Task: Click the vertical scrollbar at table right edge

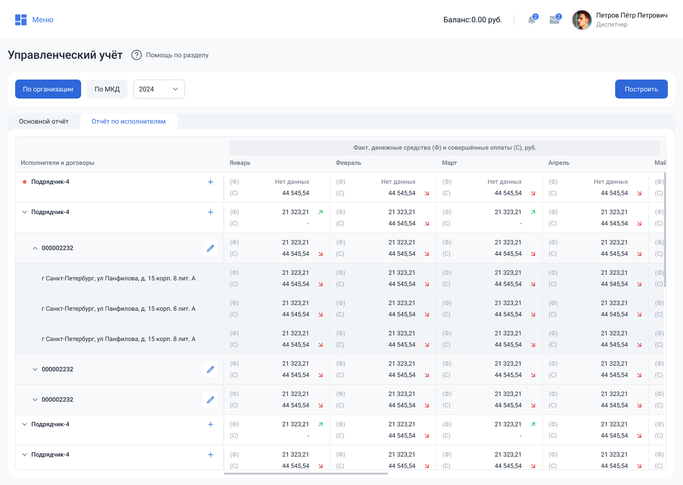Action: coord(665,230)
